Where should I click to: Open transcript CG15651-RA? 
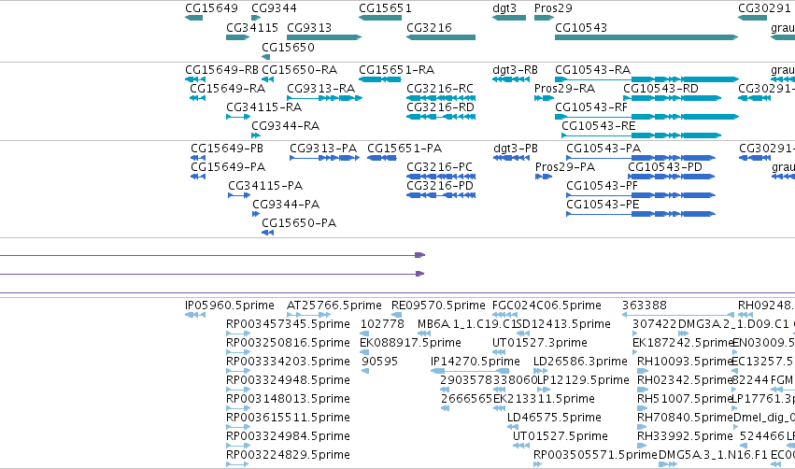point(380,79)
